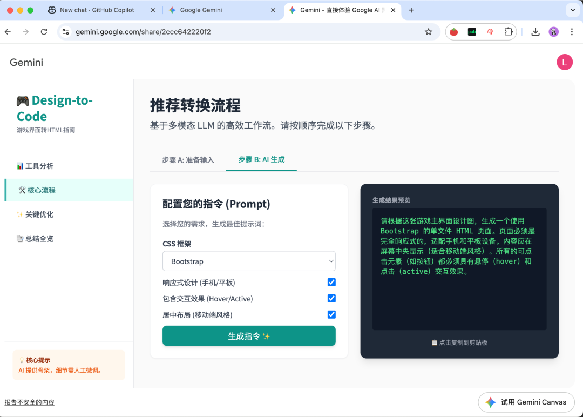Click 点击复制到剪贴板 to copy prompt
This screenshot has height=417, width=583.
click(459, 342)
